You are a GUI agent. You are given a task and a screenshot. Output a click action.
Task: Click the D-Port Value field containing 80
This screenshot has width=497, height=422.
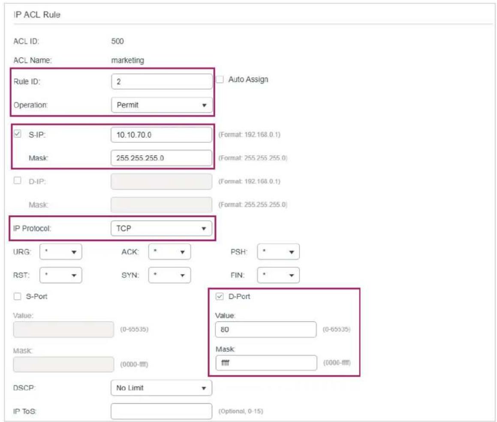tap(265, 329)
